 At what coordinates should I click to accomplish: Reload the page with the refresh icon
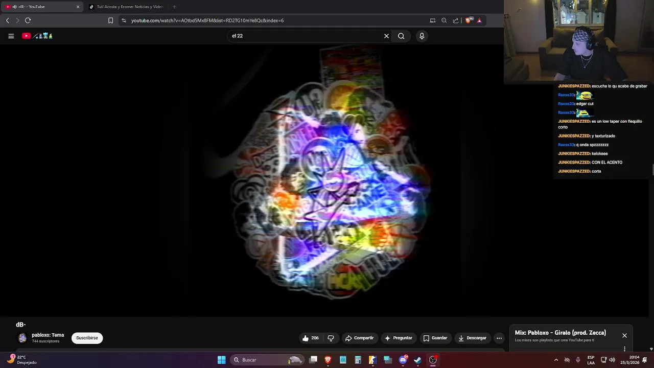(28, 20)
